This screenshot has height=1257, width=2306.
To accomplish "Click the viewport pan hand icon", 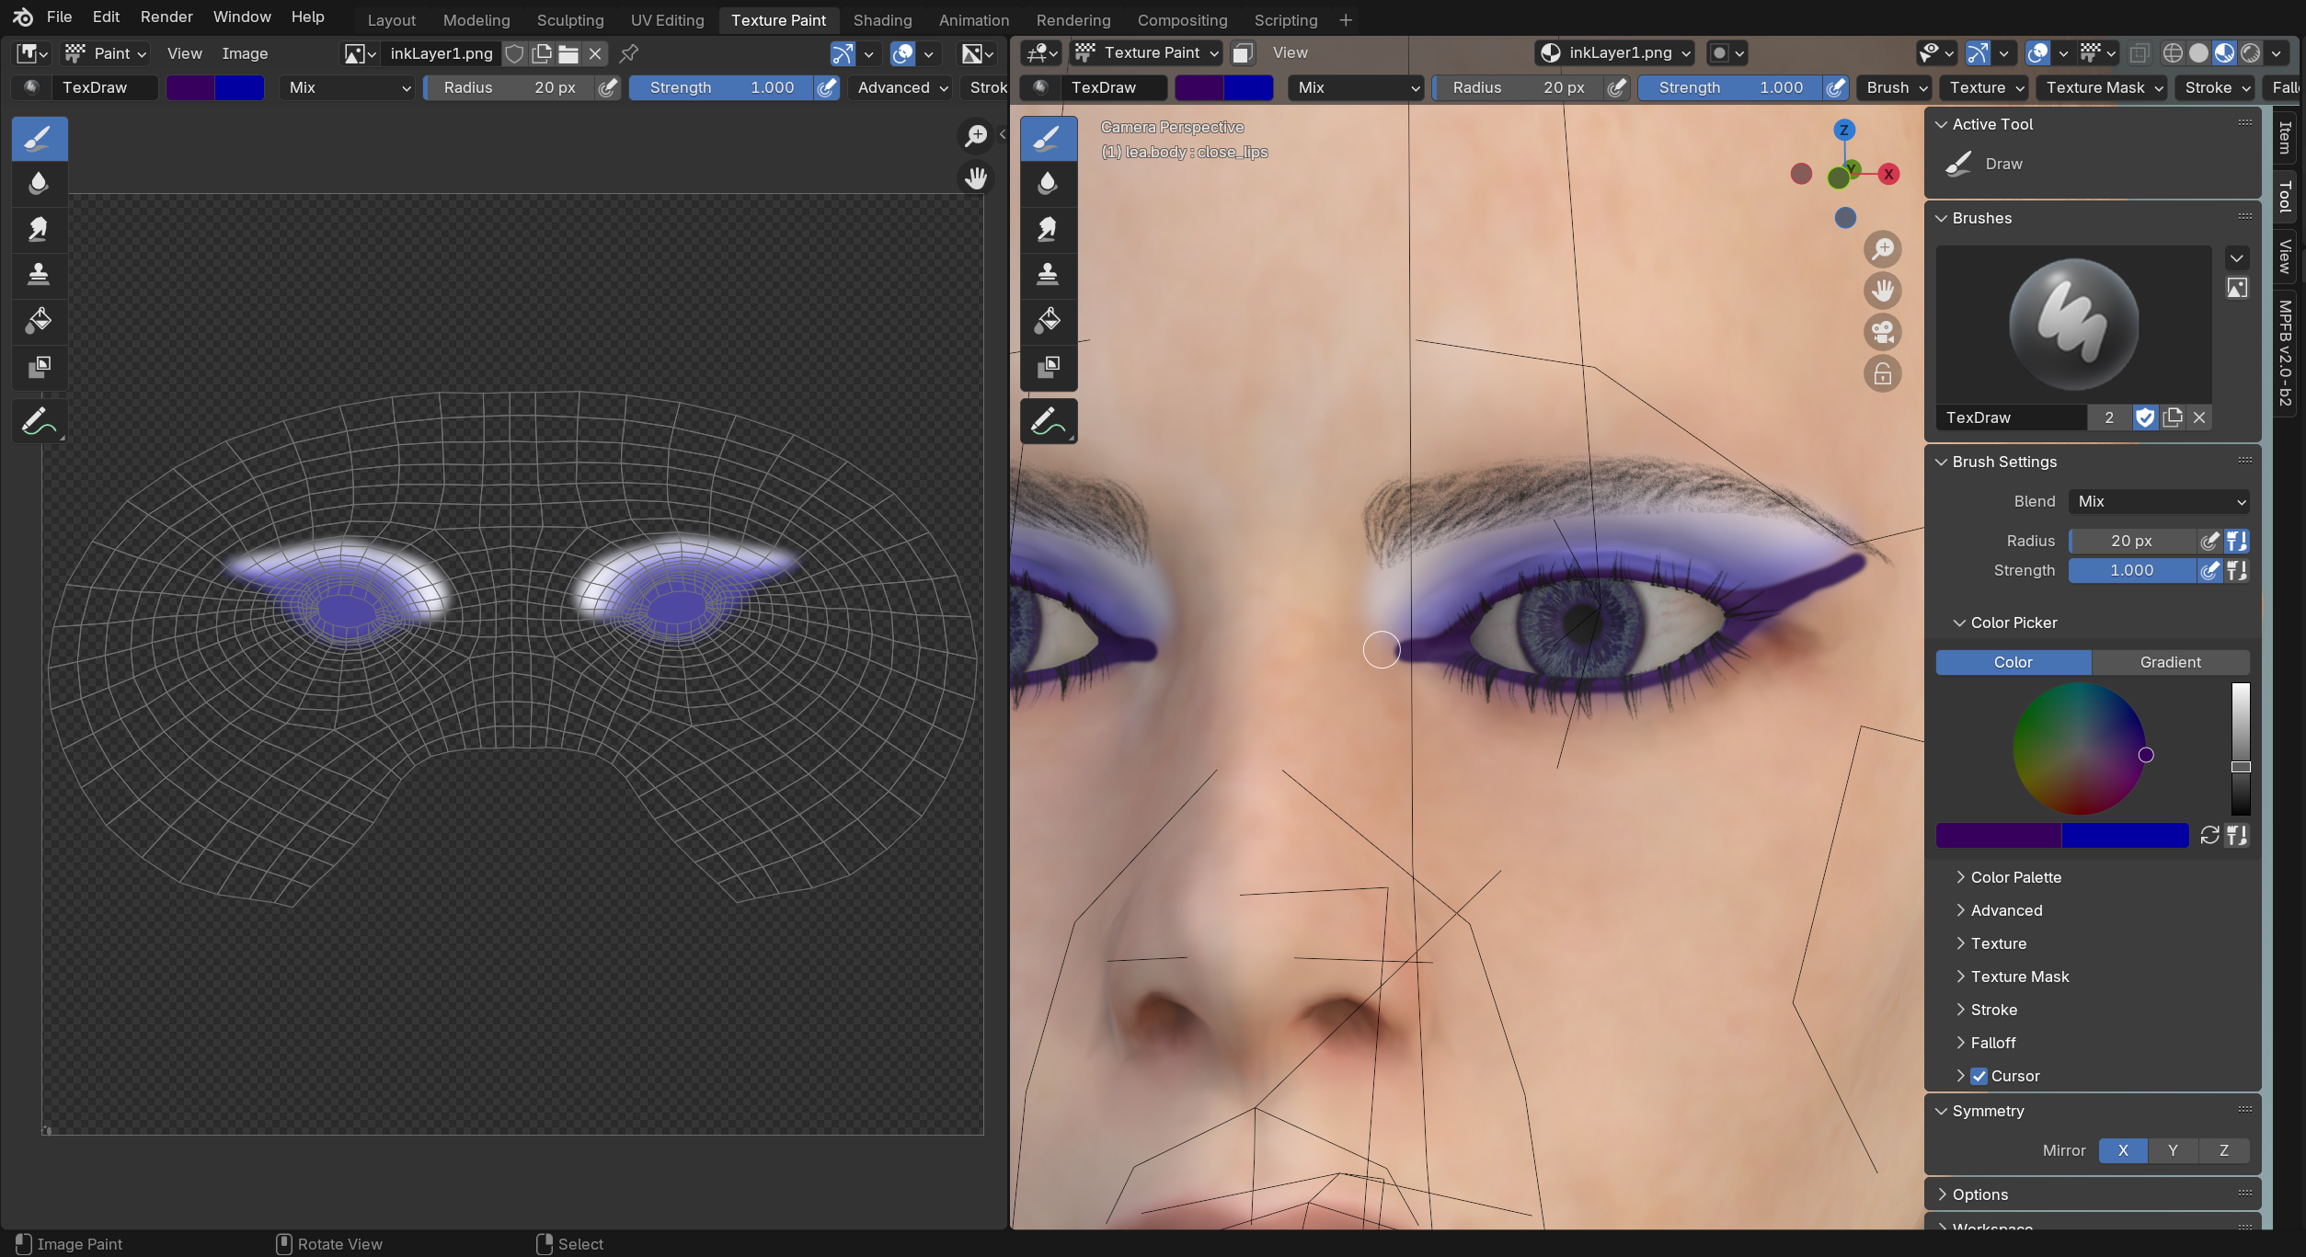I will [1883, 291].
